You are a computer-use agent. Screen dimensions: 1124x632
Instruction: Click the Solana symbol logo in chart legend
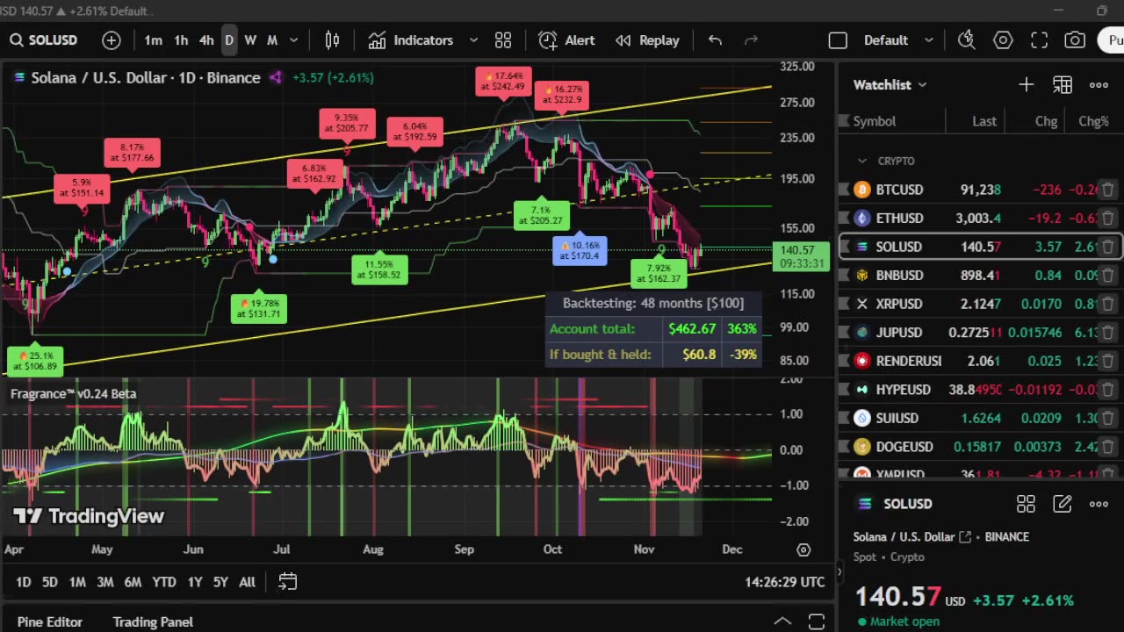pyautogui.click(x=19, y=77)
